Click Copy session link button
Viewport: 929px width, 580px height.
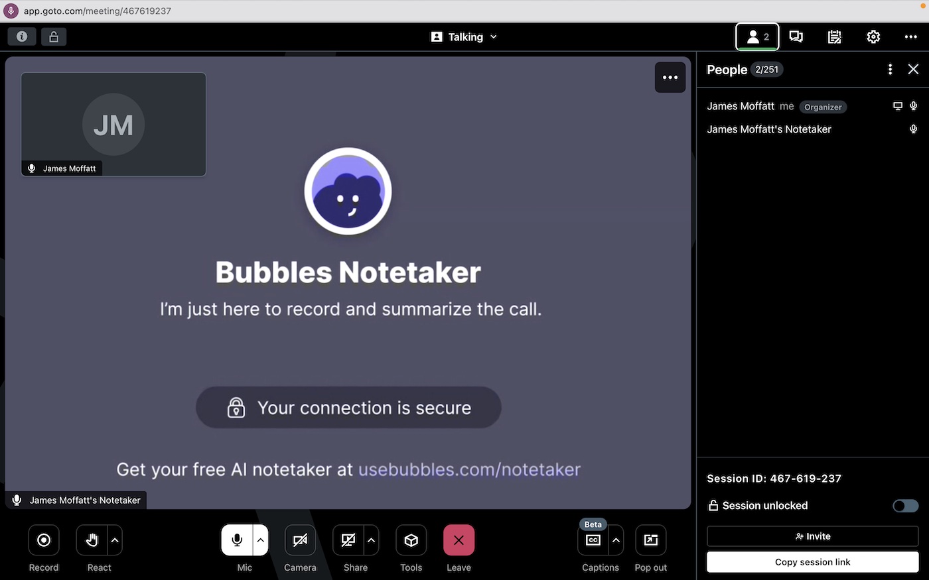click(812, 562)
